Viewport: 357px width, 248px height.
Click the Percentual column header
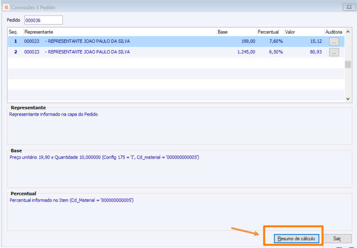(x=270, y=32)
